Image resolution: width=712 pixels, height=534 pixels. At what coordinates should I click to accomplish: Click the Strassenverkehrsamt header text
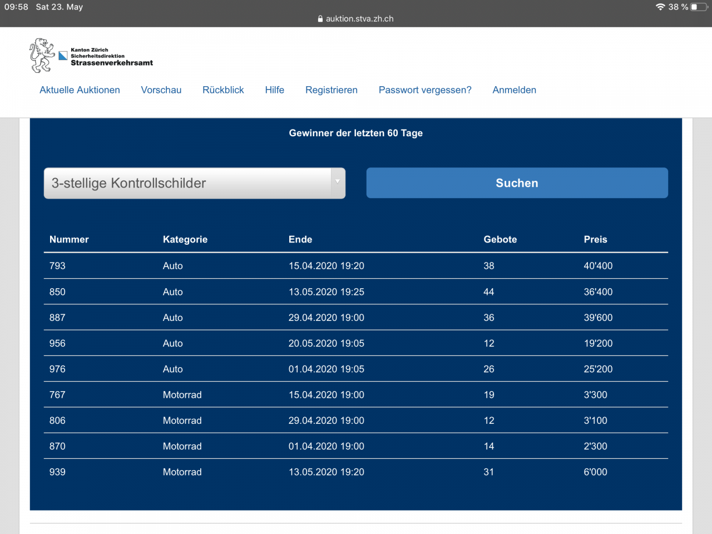click(x=112, y=63)
